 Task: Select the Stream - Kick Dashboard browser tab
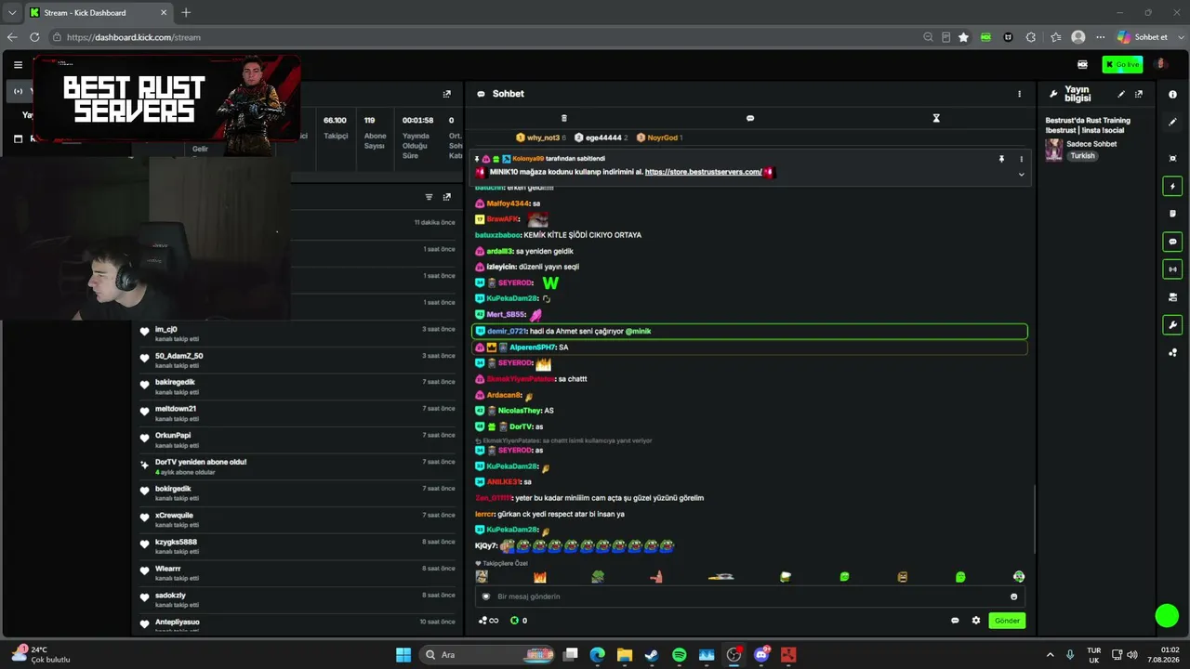click(x=97, y=12)
